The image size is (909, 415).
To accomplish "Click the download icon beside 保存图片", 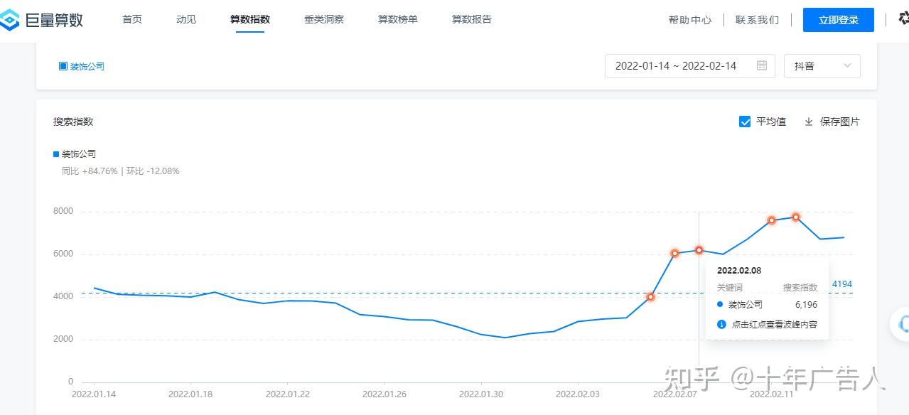I will tap(809, 122).
